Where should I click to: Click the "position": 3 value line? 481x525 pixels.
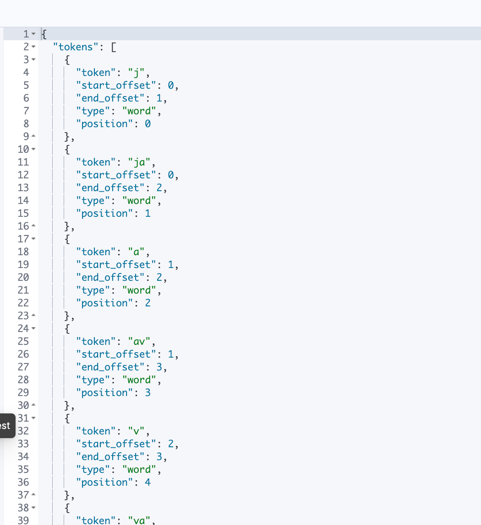(113, 392)
